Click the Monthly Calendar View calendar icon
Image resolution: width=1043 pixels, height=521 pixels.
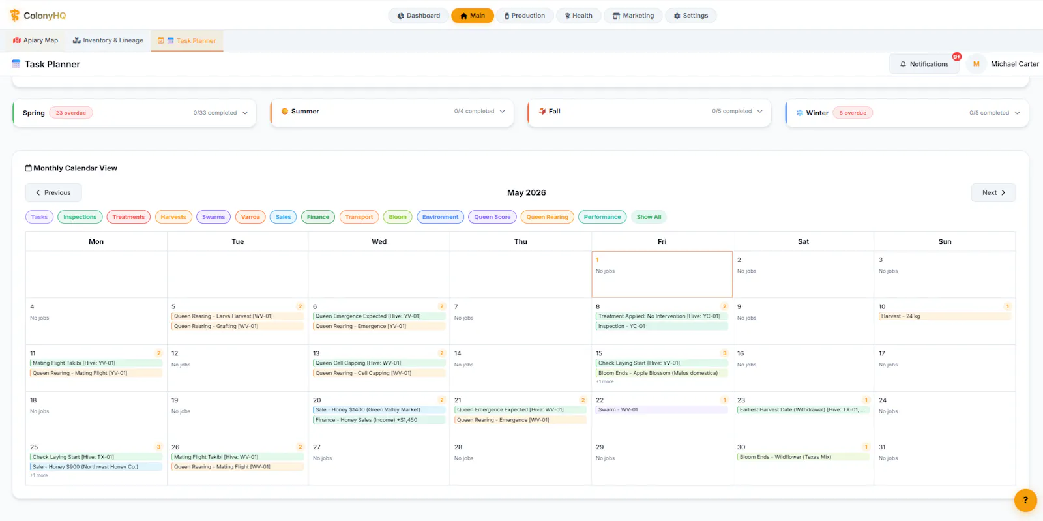click(29, 168)
